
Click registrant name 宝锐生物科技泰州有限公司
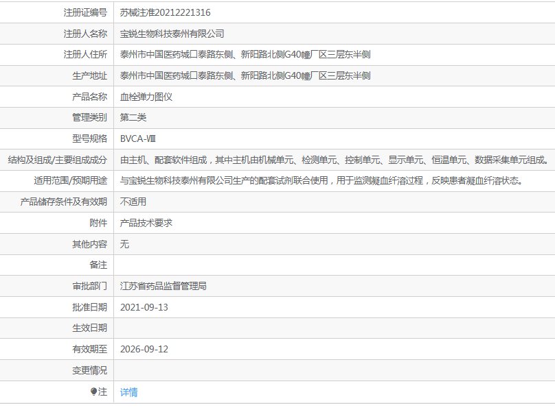tap(172, 34)
